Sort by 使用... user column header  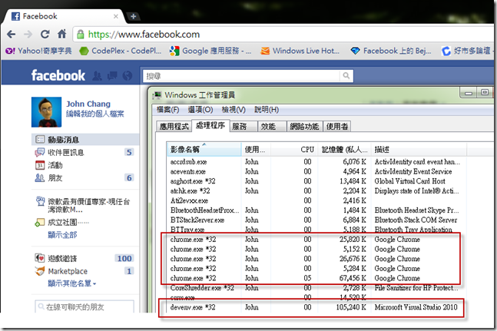[256, 150]
